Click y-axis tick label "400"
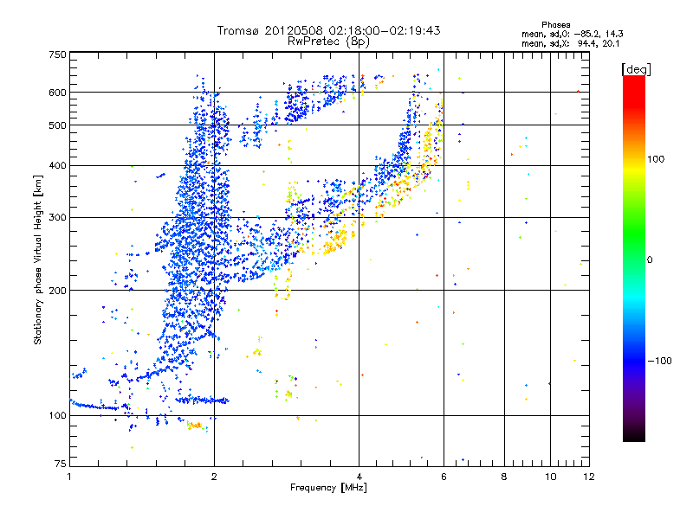The width and height of the screenshot is (693, 519). tap(57, 166)
